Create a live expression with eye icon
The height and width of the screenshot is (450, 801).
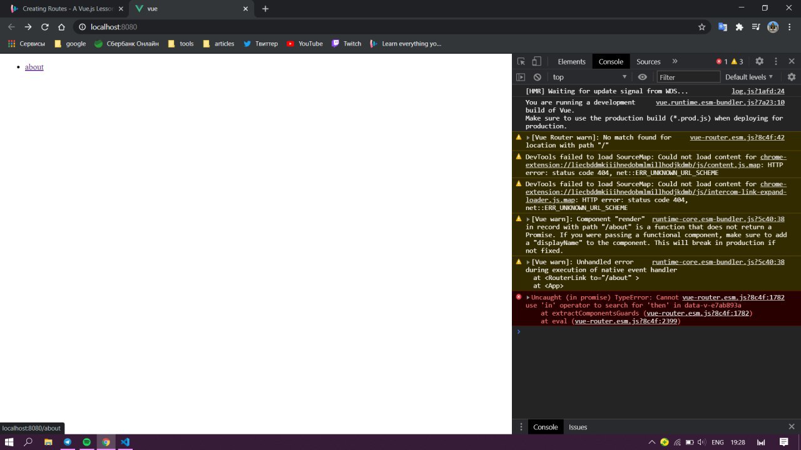pyautogui.click(x=642, y=77)
